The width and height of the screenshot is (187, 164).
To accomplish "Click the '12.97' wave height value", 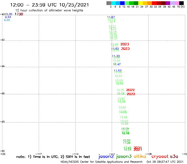I will coord(121,99).
